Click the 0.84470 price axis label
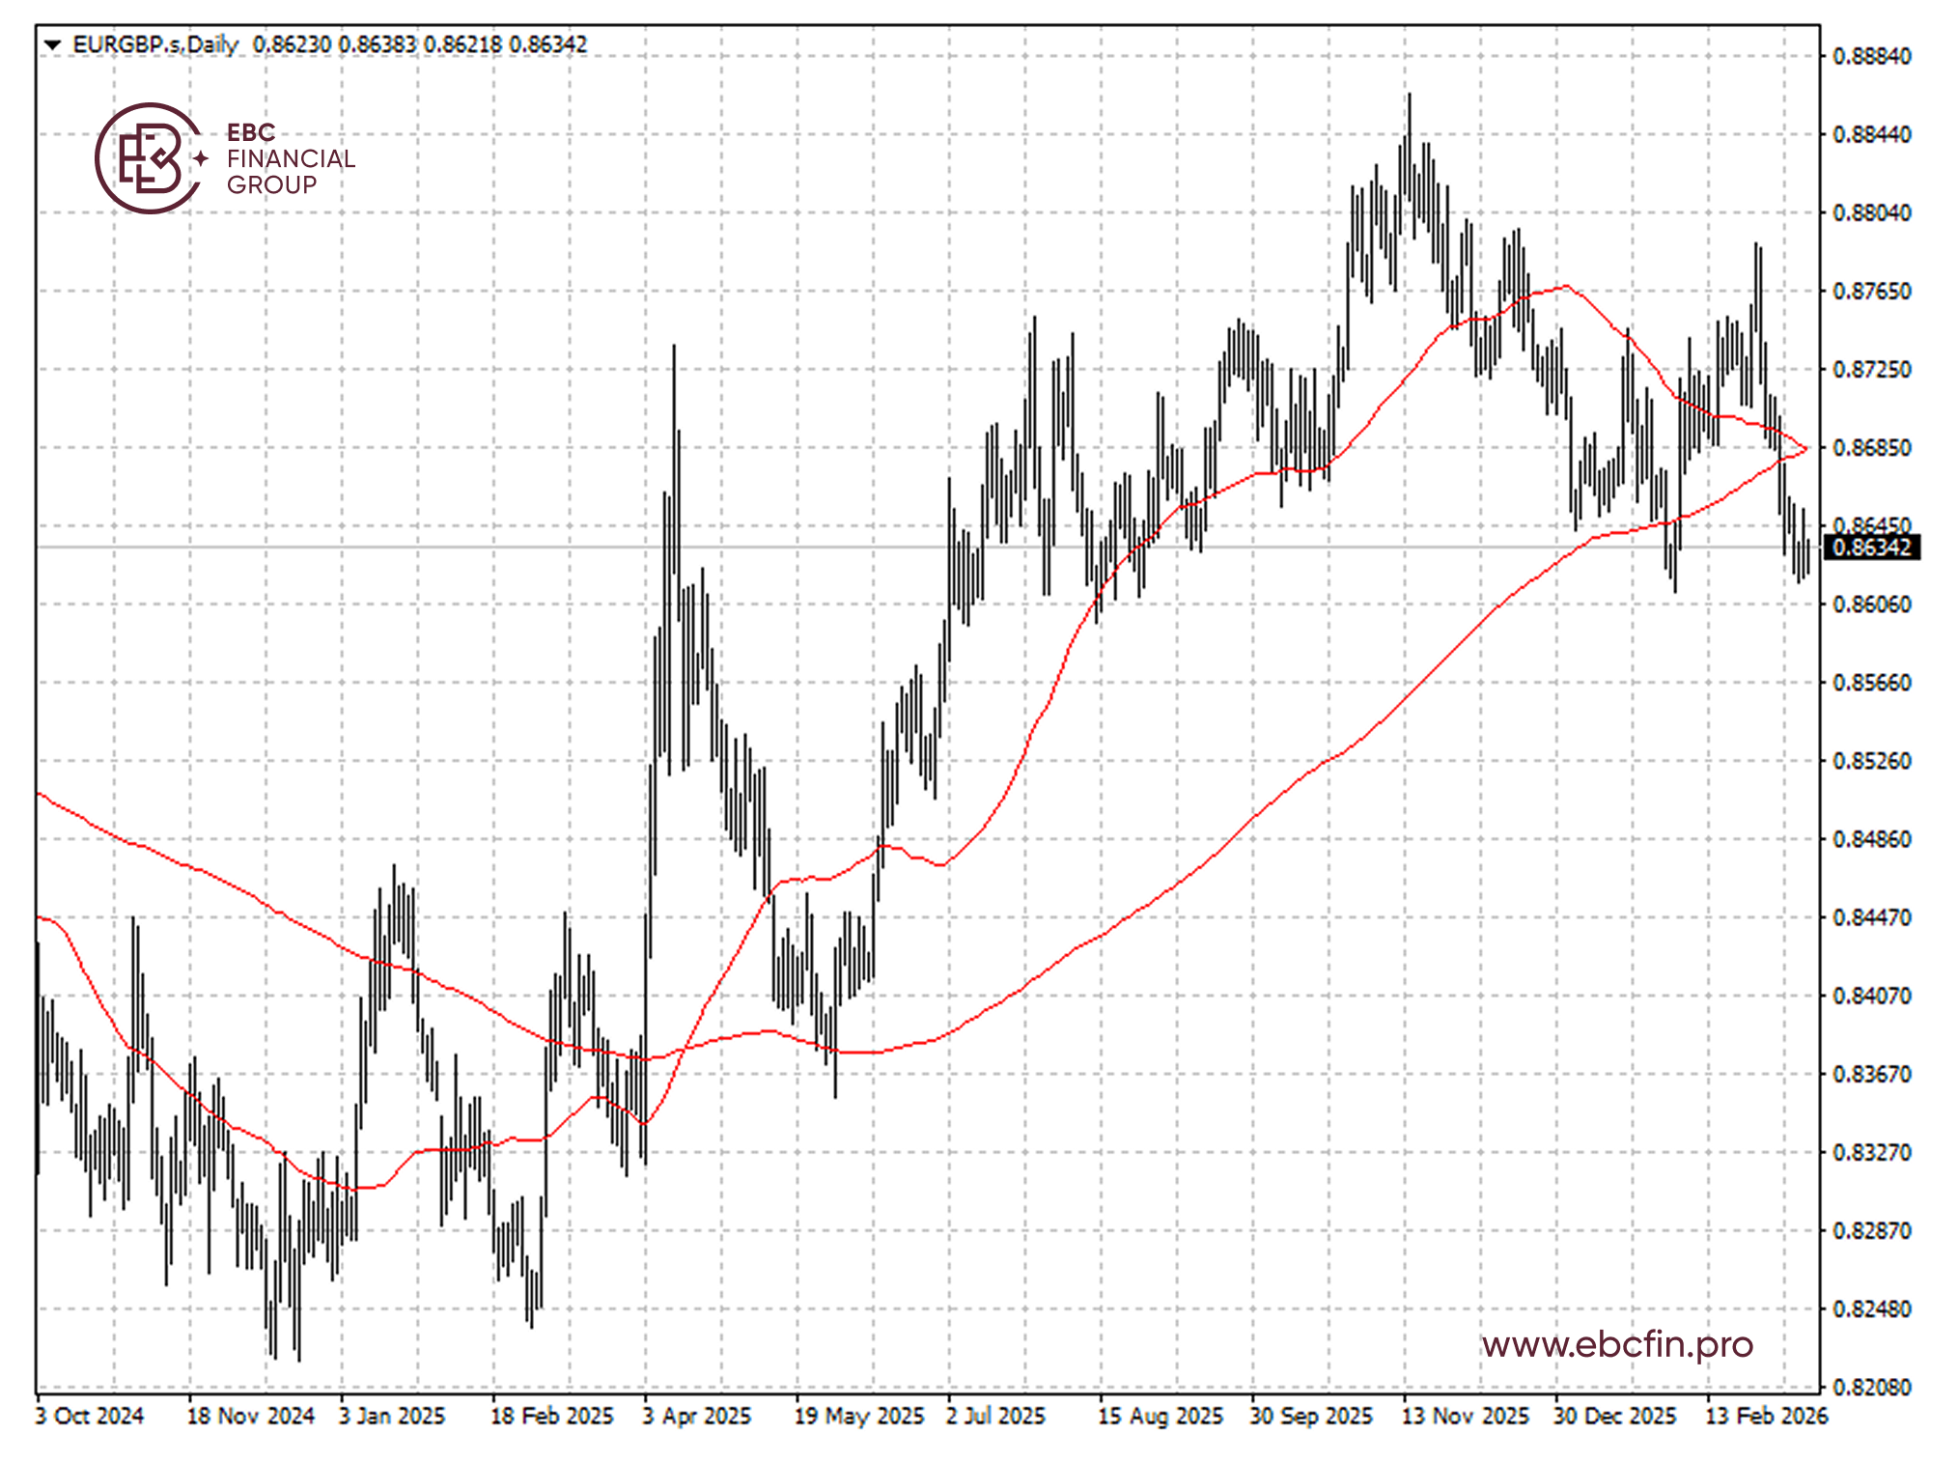 point(1871,917)
